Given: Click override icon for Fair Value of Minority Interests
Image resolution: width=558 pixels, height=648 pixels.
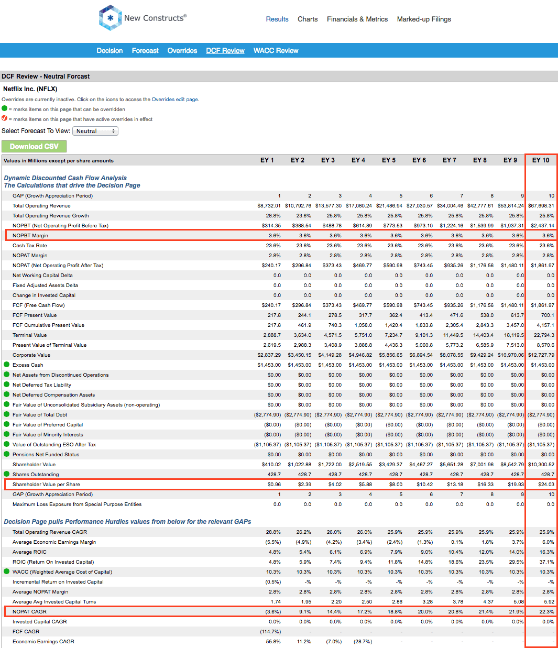Looking at the screenshot, I should tap(6, 434).
